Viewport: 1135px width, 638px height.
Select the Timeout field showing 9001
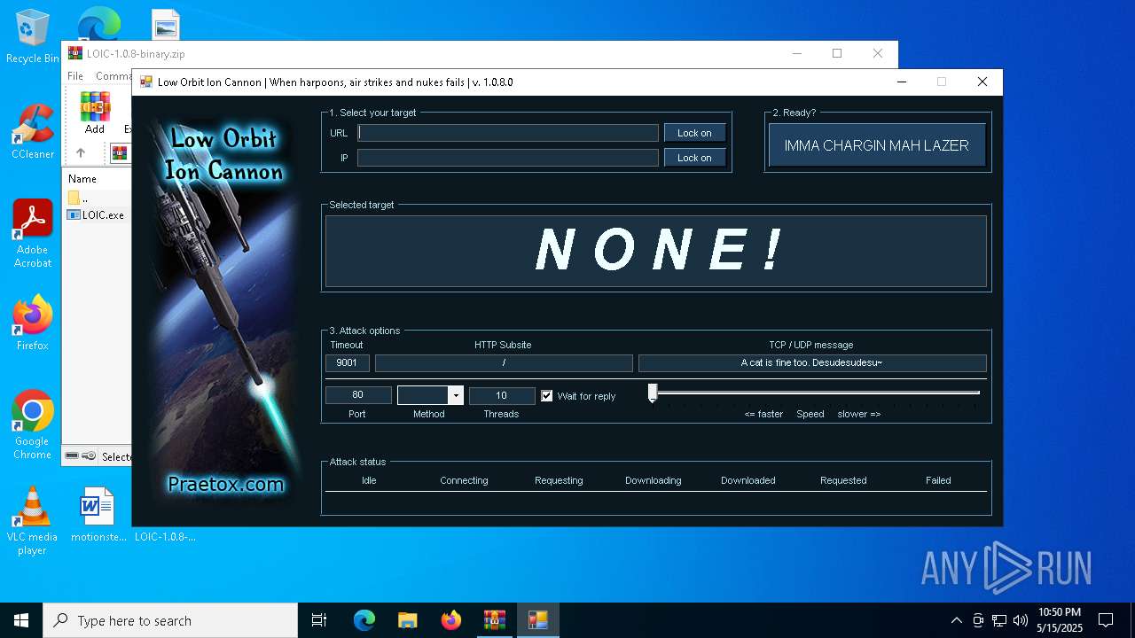pyautogui.click(x=347, y=362)
